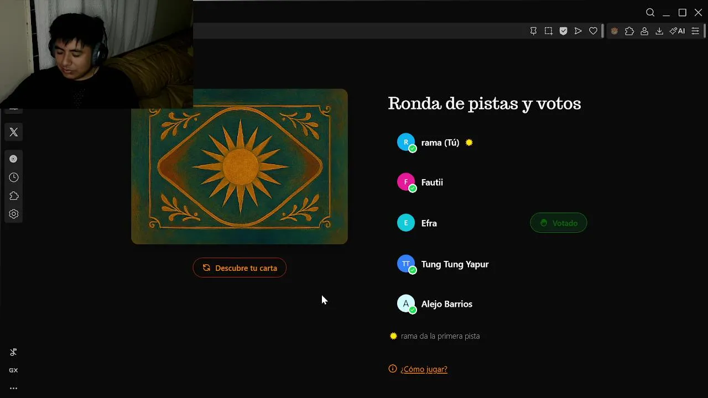This screenshot has height=398, width=708.
Task: Open the three-dots sidebar setup menu
Action: (x=13, y=388)
